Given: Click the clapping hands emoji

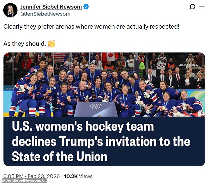Looking at the screenshot, I should [52, 44].
